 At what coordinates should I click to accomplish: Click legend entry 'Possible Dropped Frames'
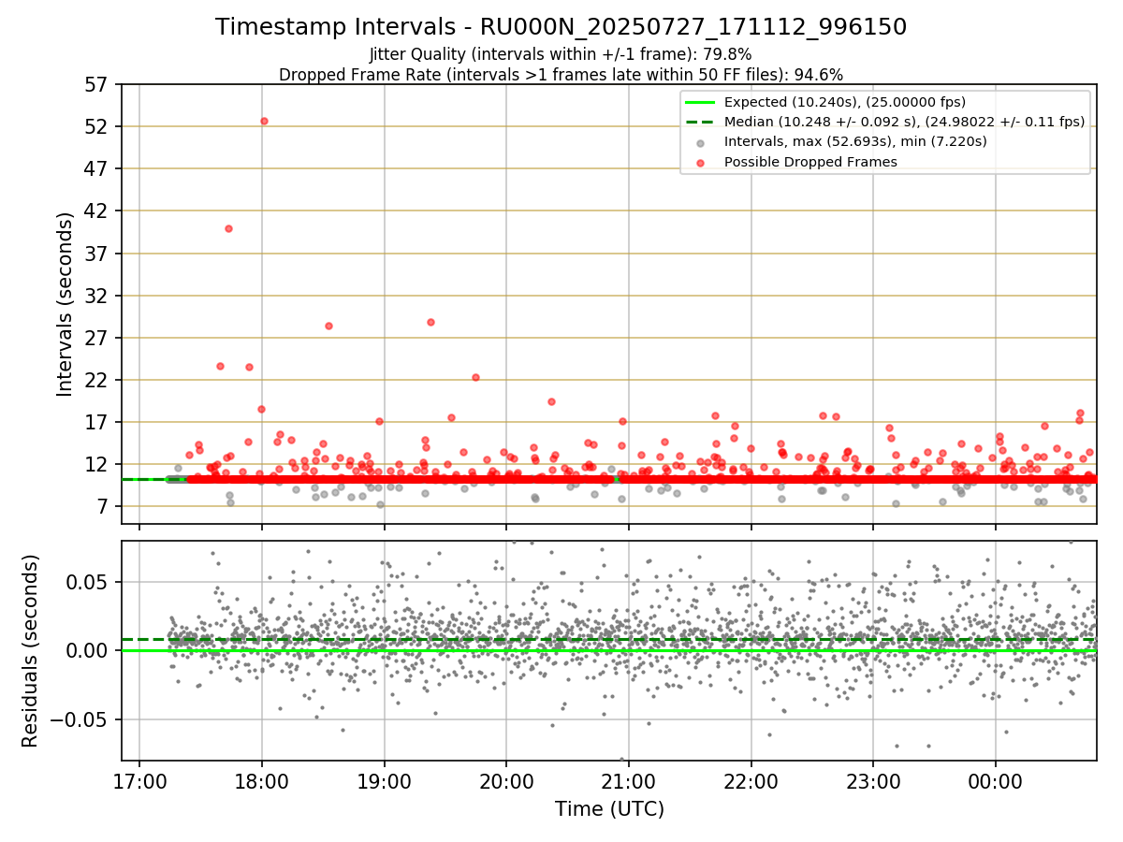click(x=810, y=162)
